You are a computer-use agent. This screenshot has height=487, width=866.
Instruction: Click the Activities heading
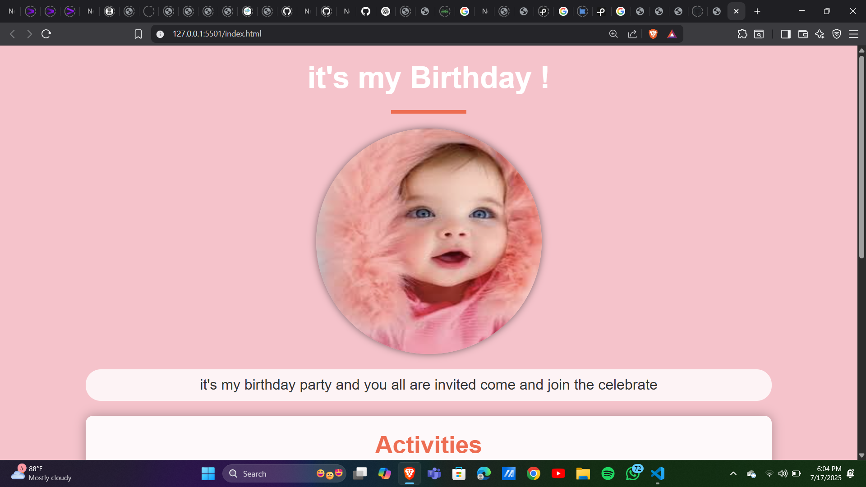tap(428, 445)
